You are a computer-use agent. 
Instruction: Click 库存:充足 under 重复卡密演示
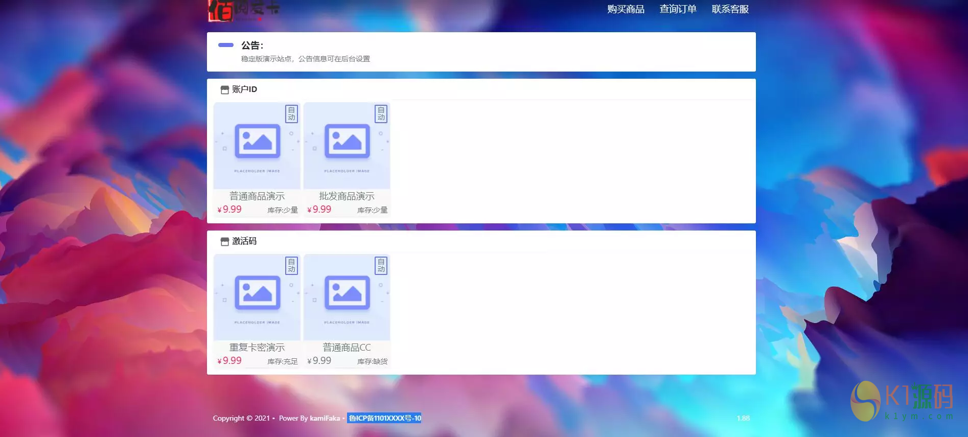[x=283, y=361]
